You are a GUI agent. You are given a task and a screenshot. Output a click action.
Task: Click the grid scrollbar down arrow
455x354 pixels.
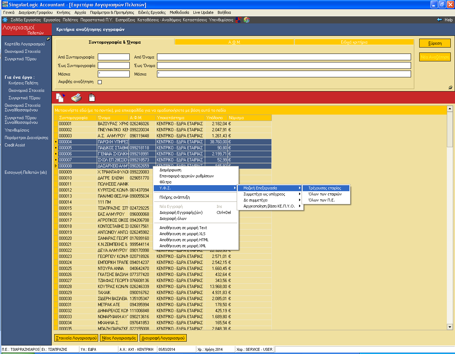450,327
